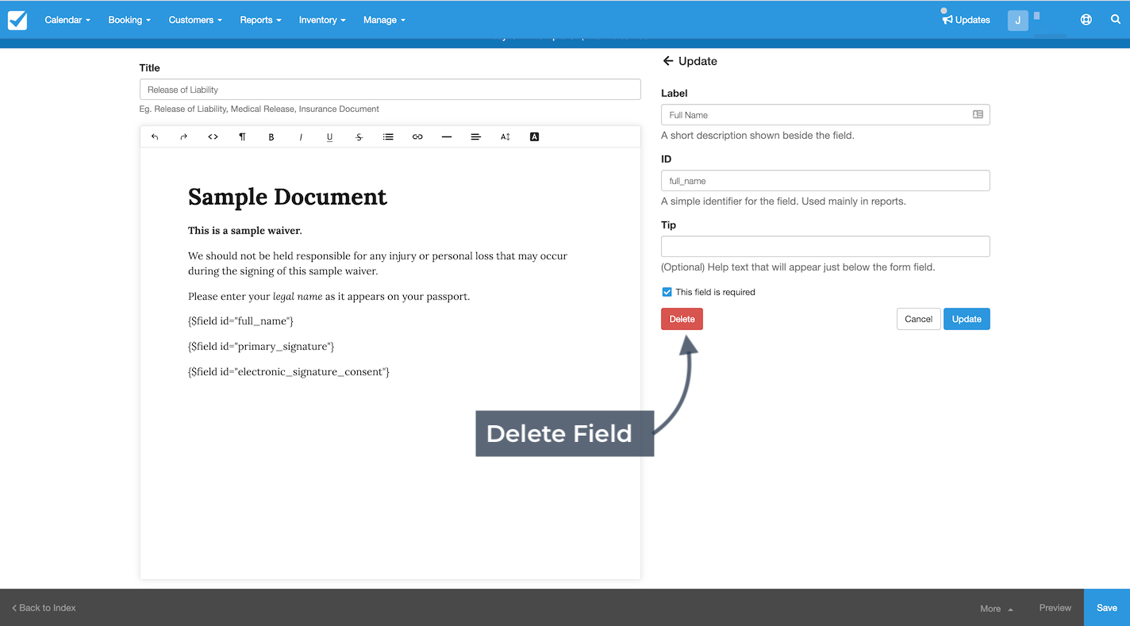Click the card icon in Label field

978,114
